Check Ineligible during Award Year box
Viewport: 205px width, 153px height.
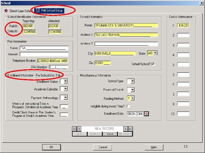click(128, 106)
